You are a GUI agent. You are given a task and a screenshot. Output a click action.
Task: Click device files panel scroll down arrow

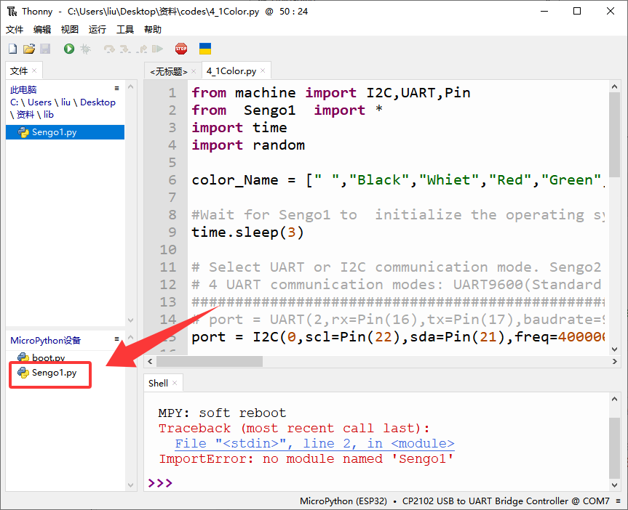tap(130, 485)
